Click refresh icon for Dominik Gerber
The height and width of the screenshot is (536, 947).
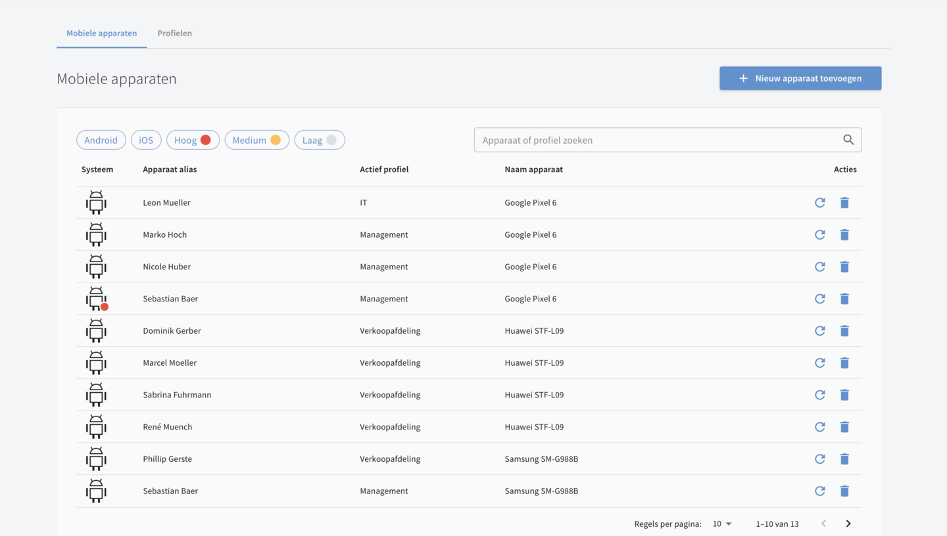pyautogui.click(x=819, y=330)
